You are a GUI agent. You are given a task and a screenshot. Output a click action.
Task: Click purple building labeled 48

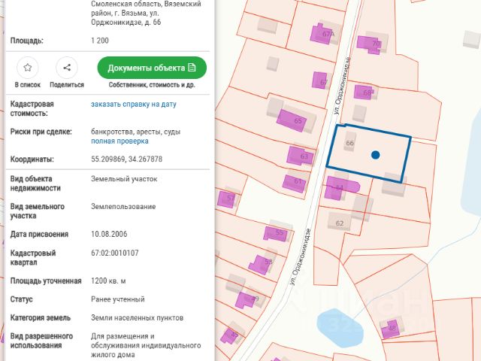(391, 329)
